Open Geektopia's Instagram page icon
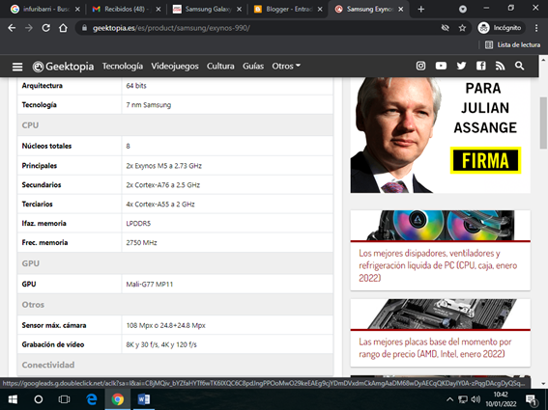Image resolution: width=548 pixels, height=410 pixels. click(x=420, y=66)
